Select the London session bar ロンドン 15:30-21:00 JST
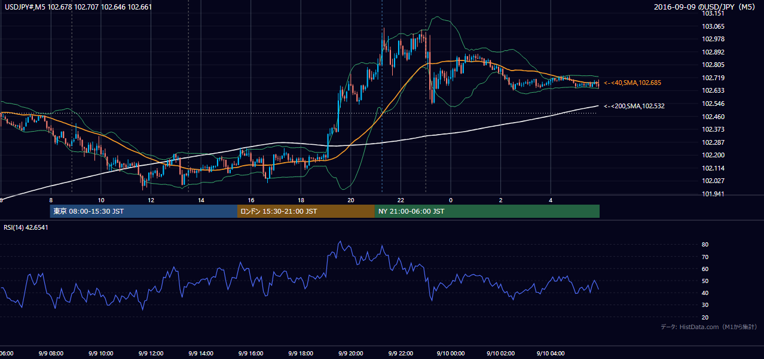Image resolution: width=764 pixels, height=359 pixels. 306,211
